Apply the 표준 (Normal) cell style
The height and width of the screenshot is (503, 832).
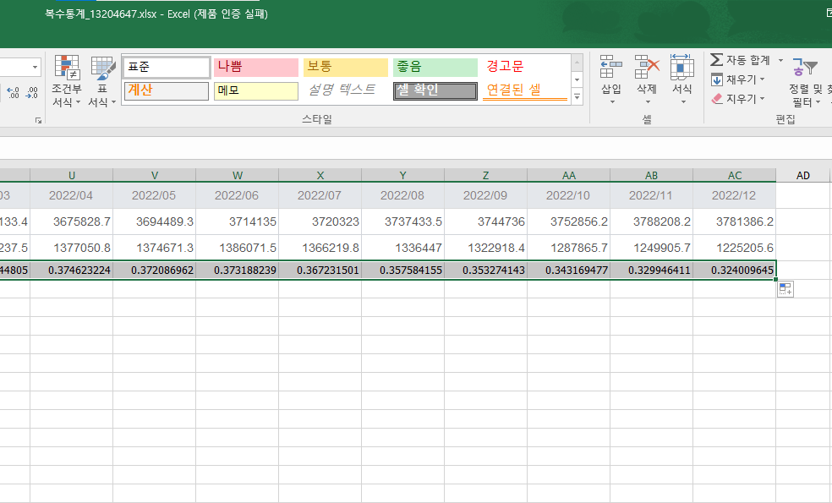click(x=167, y=68)
